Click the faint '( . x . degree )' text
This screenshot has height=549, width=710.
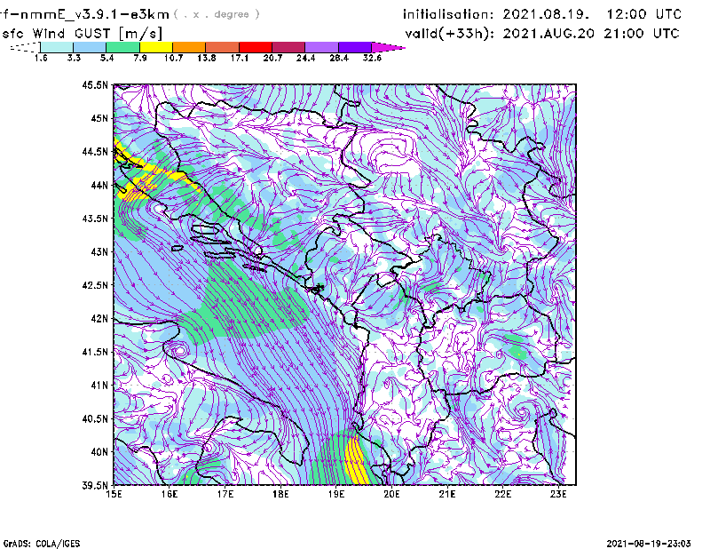coord(217,14)
